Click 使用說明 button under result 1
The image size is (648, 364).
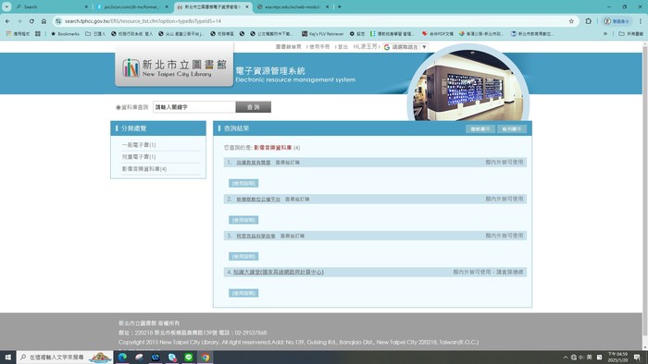(x=243, y=183)
